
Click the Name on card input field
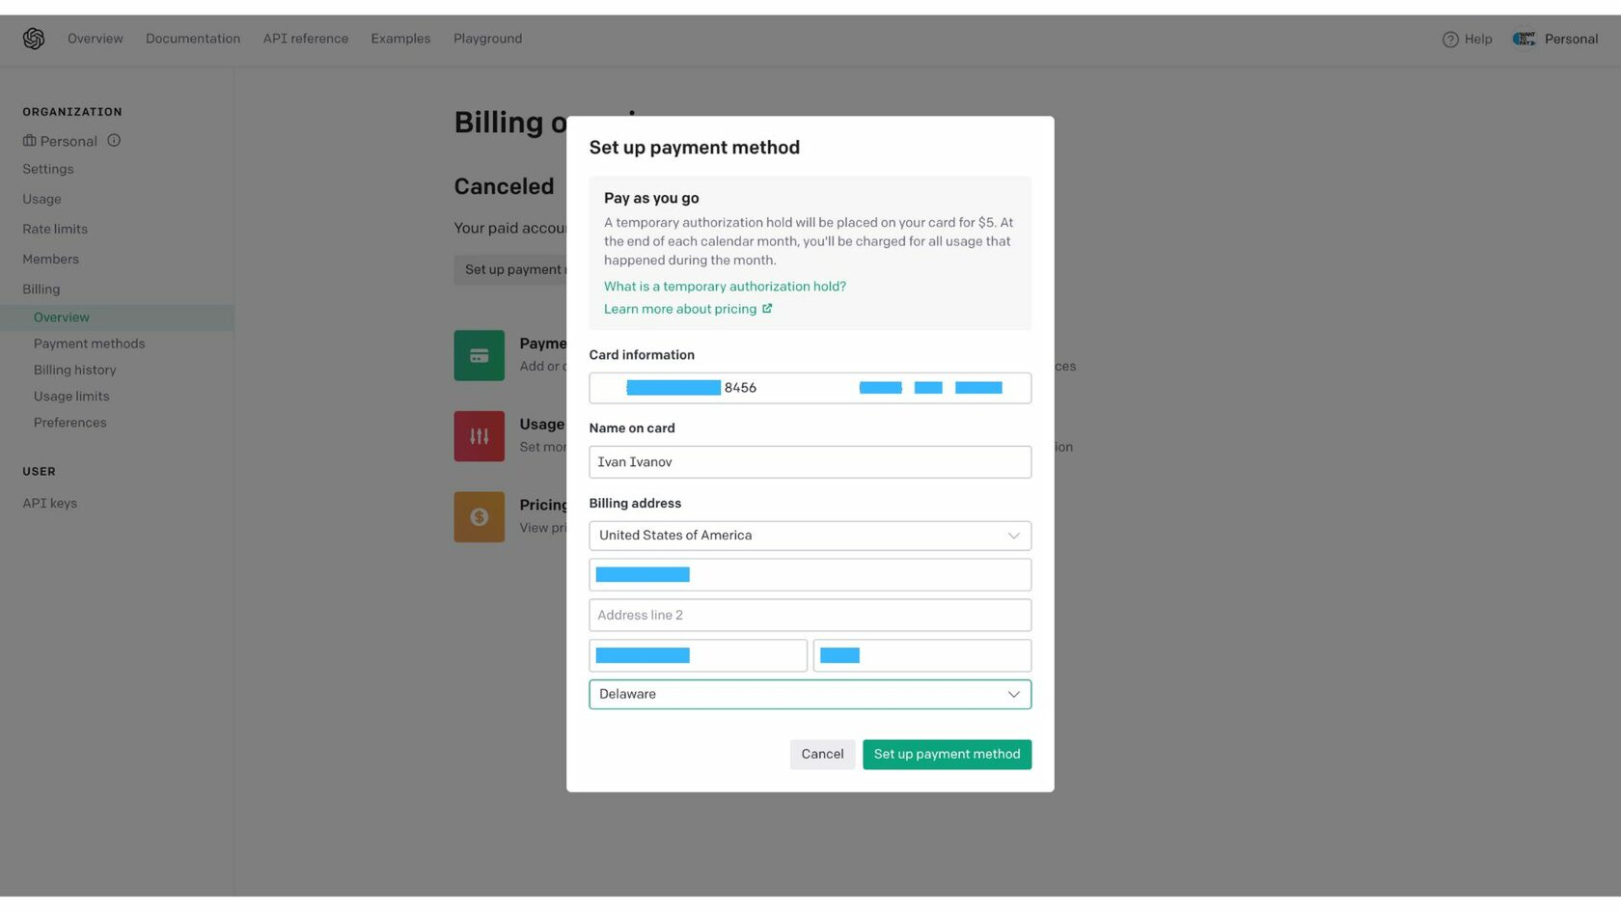click(x=810, y=462)
